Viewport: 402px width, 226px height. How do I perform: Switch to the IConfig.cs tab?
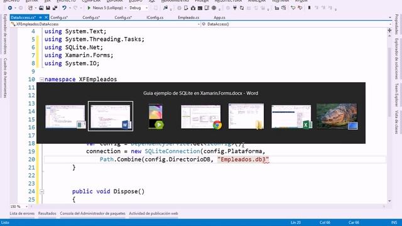pyautogui.click(x=155, y=18)
